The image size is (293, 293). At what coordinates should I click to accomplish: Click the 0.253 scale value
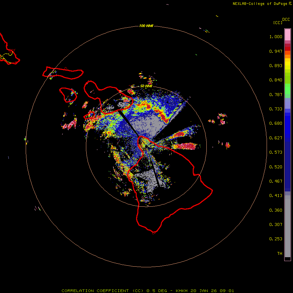pos(276,239)
